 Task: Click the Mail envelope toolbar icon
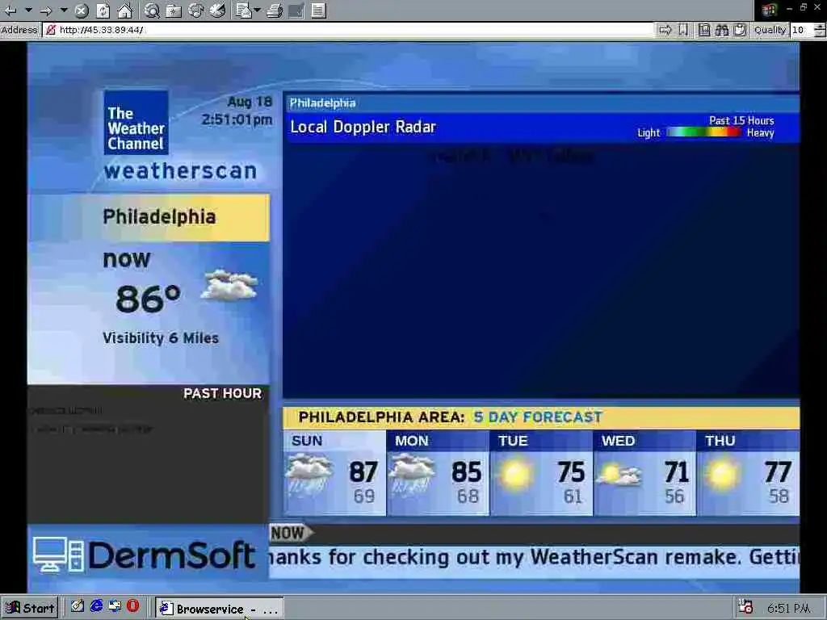[244, 10]
